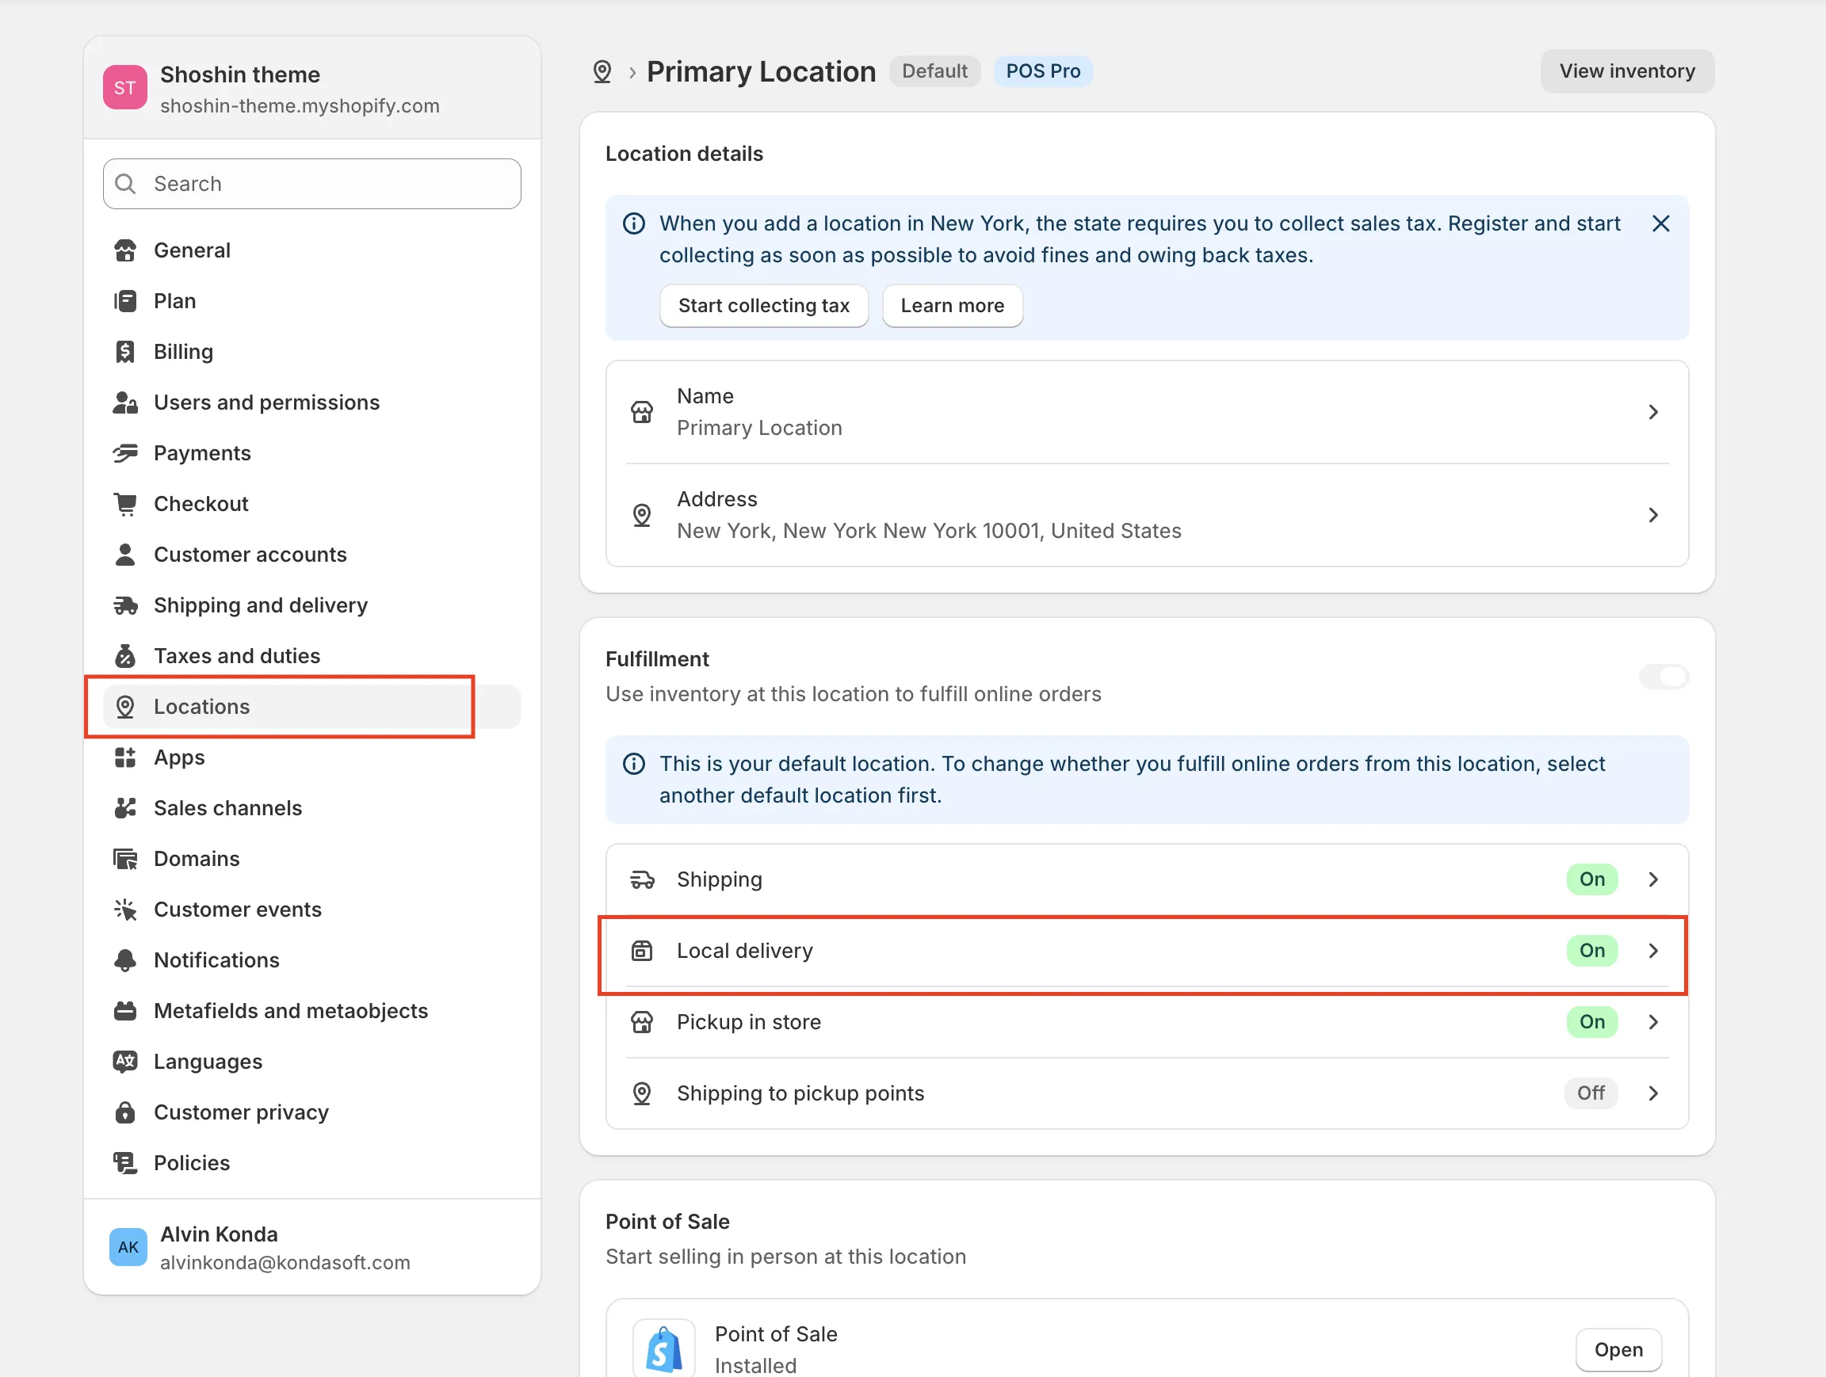Open Taxes and duties settings
Image resolution: width=1826 pixels, height=1377 pixels.
[x=236, y=656]
